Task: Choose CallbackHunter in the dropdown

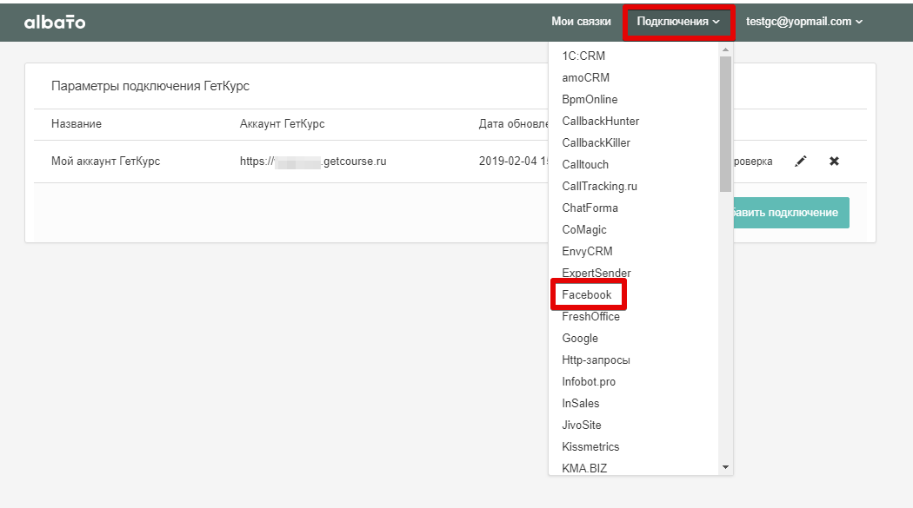Action: pyautogui.click(x=600, y=121)
